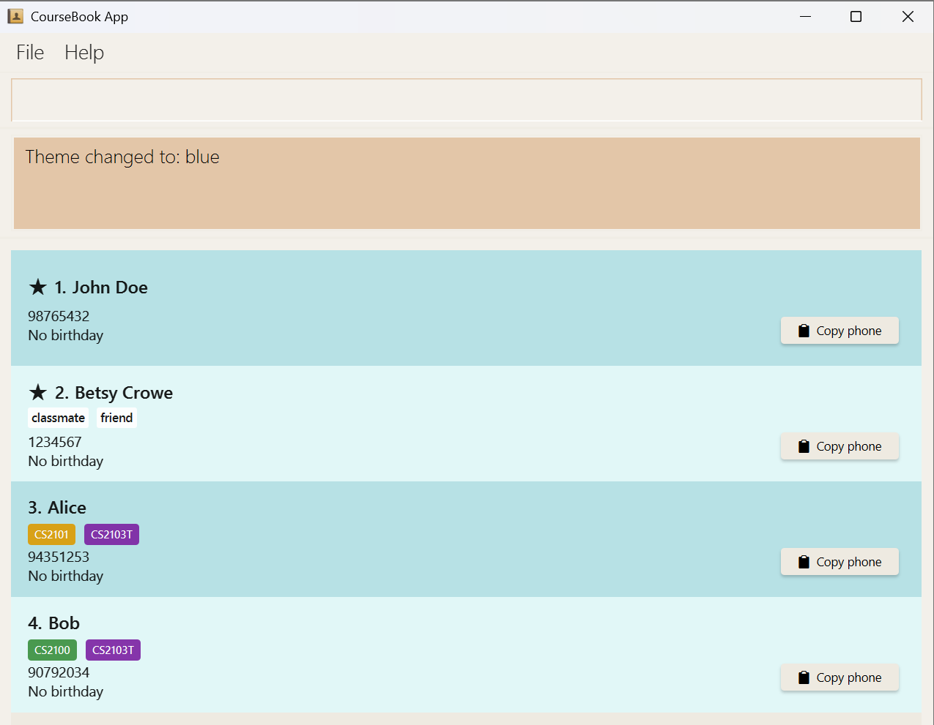Click clipboard icon in John Doe's row
The height and width of the screenshot is (725, 934).
click(804, 331)
